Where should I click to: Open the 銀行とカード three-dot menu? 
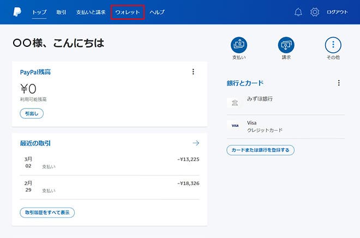pos(339,83)
